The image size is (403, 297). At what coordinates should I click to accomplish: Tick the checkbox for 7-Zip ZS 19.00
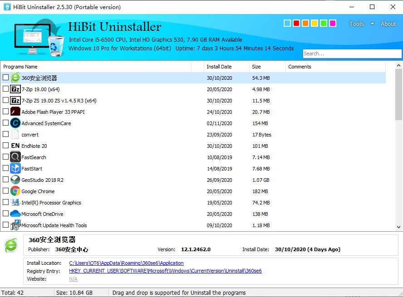tap(5, 100)
